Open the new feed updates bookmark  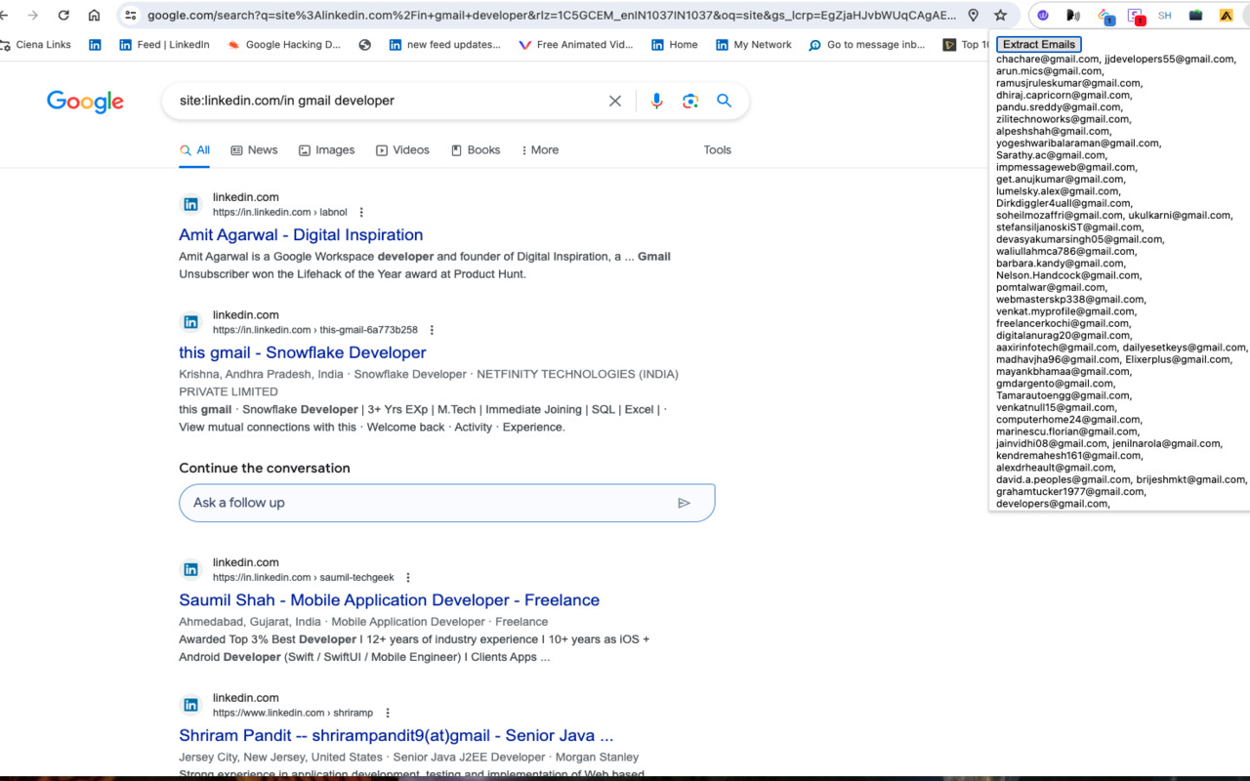point(444,45)
